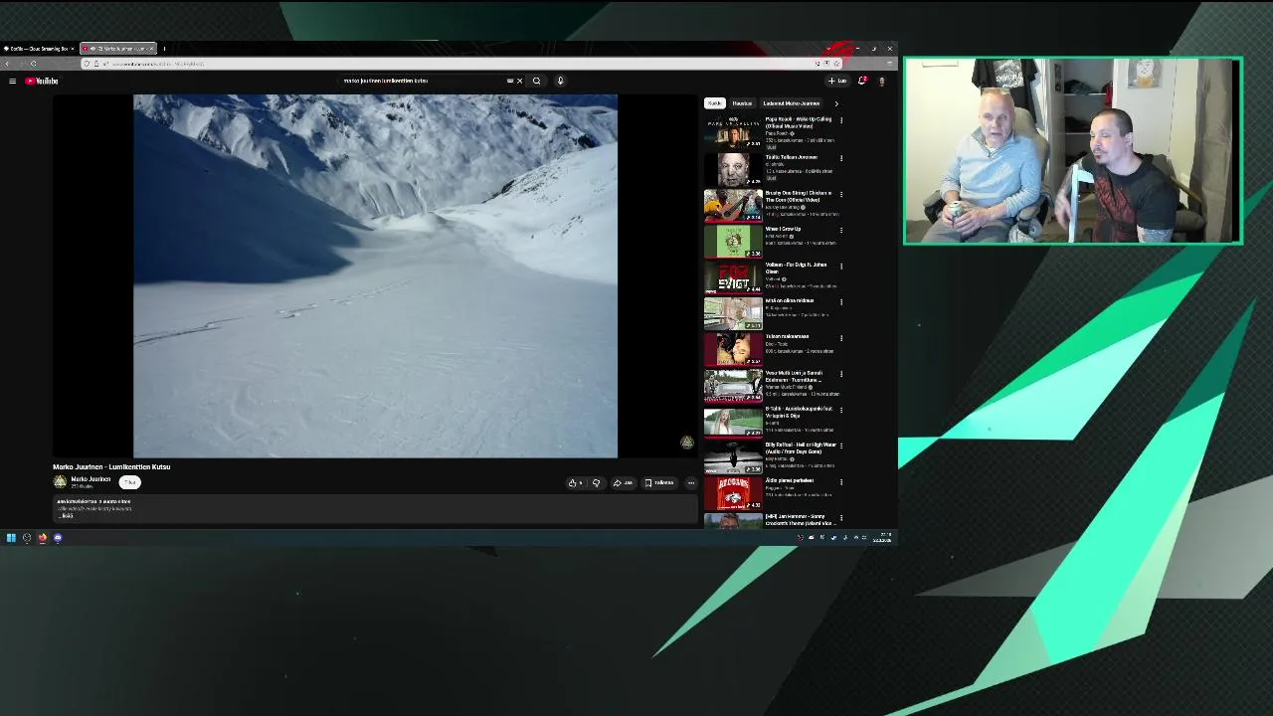Open options for Billy Raffoul video
Viewport: 1273px width, 716px height.
[x=841, y=446]
